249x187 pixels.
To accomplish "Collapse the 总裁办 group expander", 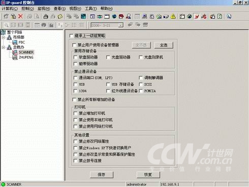I will (4, 47).
